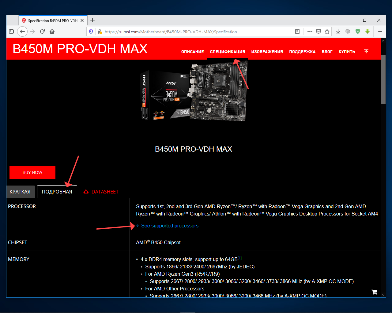Click the AMD B450 Chipset value text
Viewport: 392px width, 313px height.
158,242
